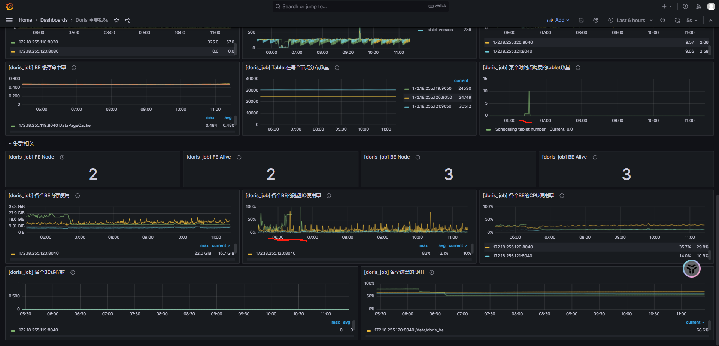Zoom out the time range
The width and height of the screenshot is (719, 346).
(663, 20)
